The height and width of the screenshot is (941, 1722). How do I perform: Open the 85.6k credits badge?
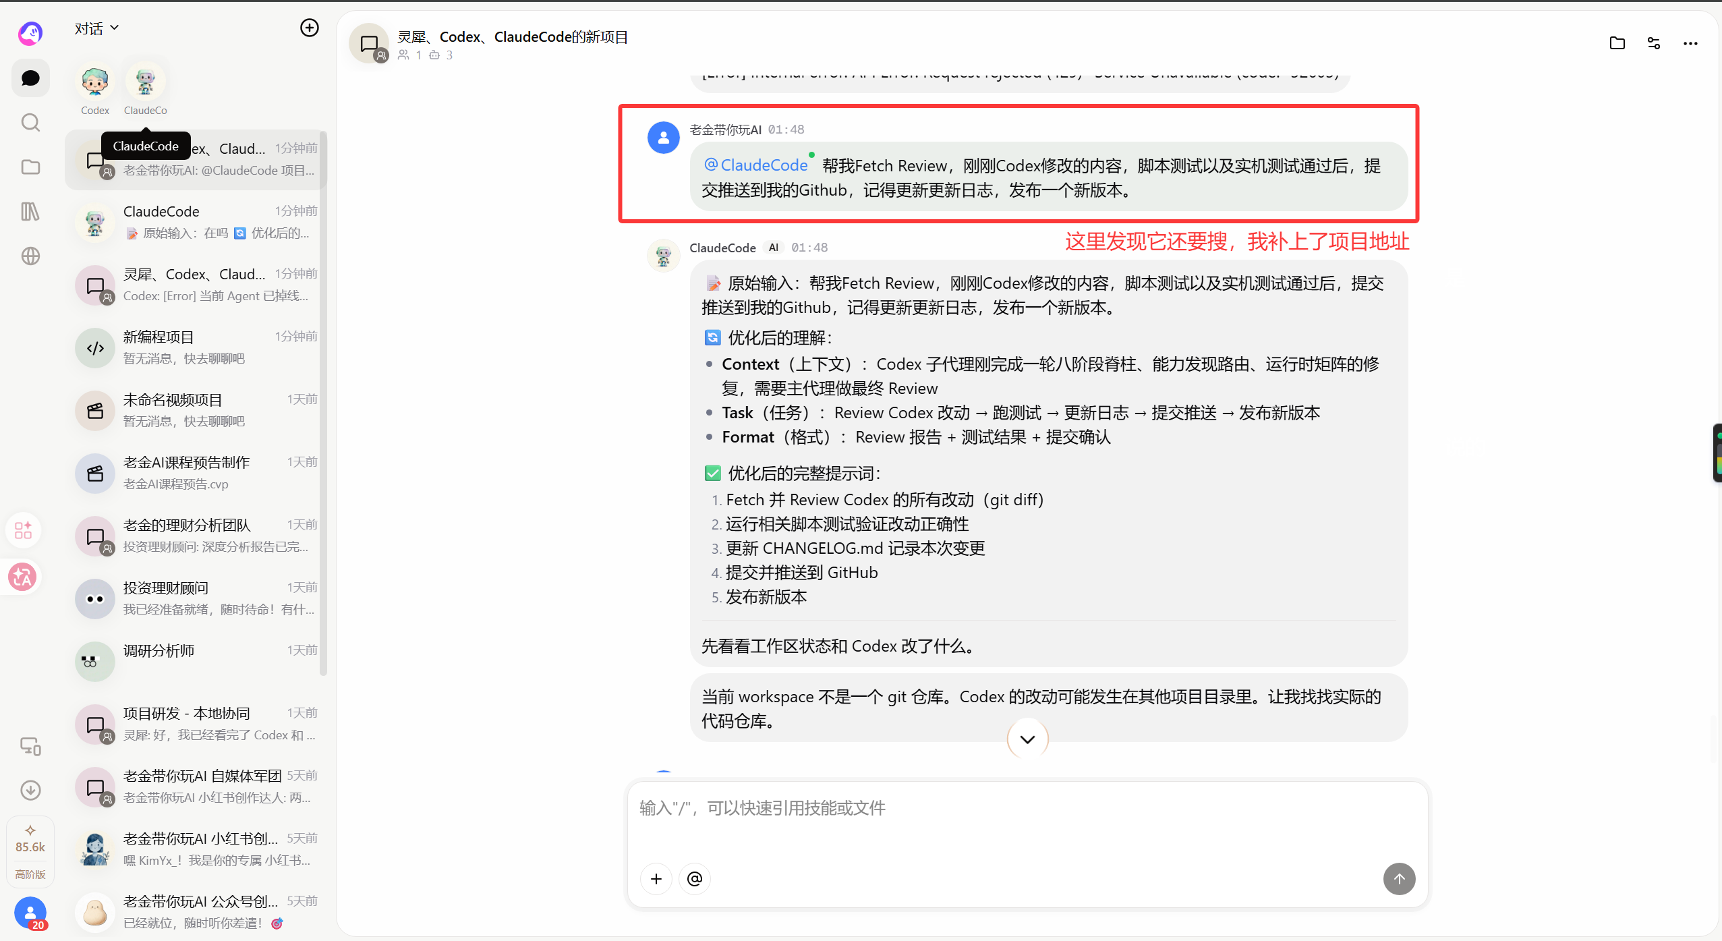click(x=30, y=839)
